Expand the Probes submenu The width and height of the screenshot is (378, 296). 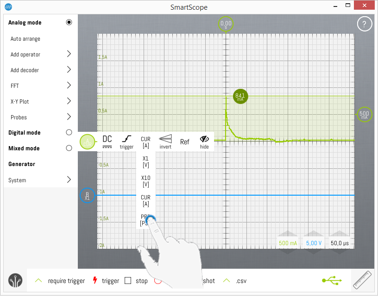pos(69,117)
